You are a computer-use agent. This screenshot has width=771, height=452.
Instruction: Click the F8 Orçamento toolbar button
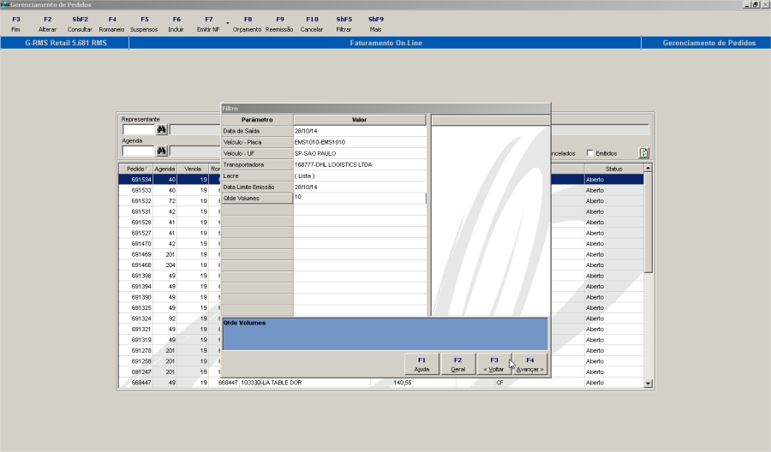click(248, 23)
